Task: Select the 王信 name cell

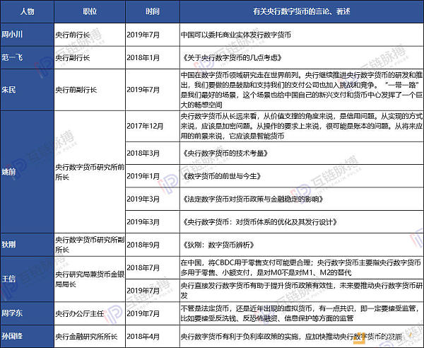Action: (x=27, y=279)
